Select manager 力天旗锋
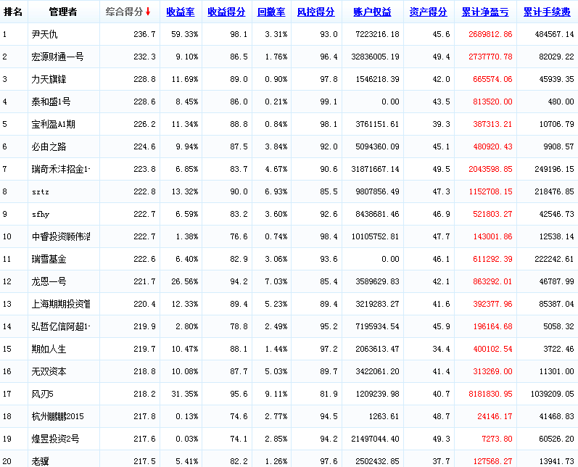Image resolution: width=578 pixels, height=467 pixels. [49, 79]
